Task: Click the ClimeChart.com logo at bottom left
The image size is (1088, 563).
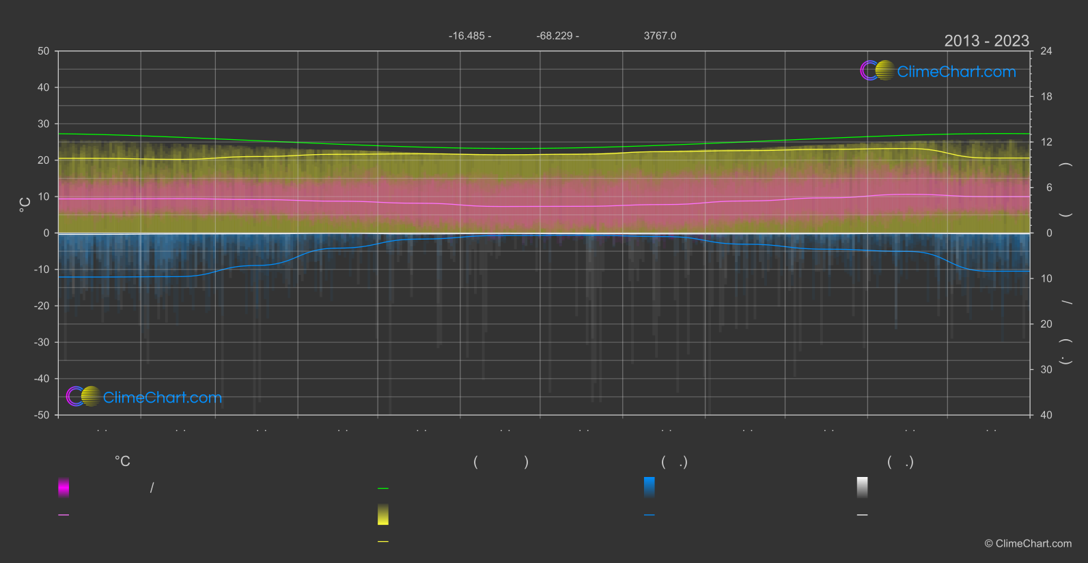Action: tap(144, 396)
